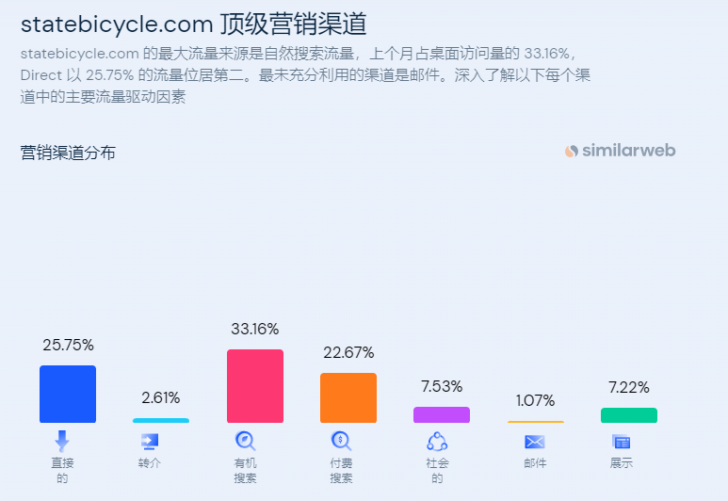Click the Paid Search dollar magnifier icon
The image size is (728, 501).
[x=341, y=441]
